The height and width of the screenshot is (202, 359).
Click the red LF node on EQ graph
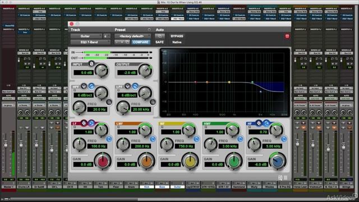coord(195,82)
